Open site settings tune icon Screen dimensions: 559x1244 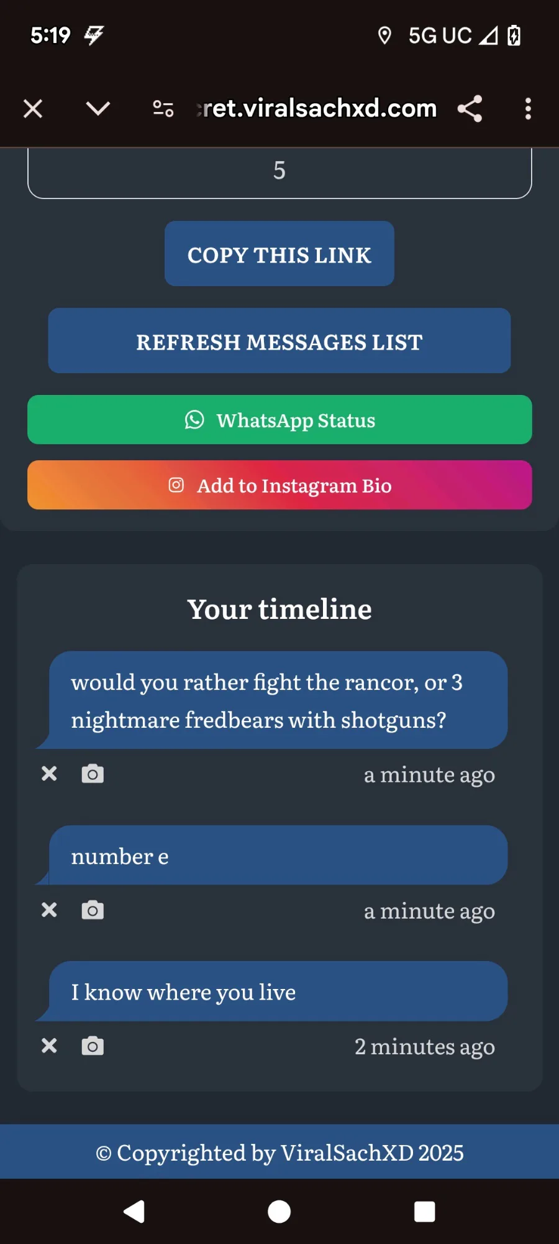tap(163, 109)
